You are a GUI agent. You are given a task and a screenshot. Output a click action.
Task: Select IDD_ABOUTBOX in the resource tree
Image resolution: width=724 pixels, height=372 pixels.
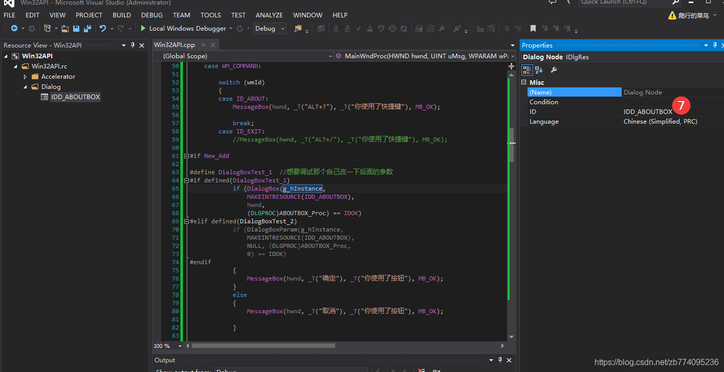click(x=75, y=97)
